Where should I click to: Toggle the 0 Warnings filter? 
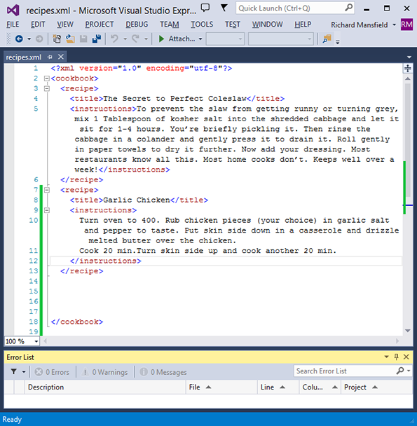tap(104, 372)
